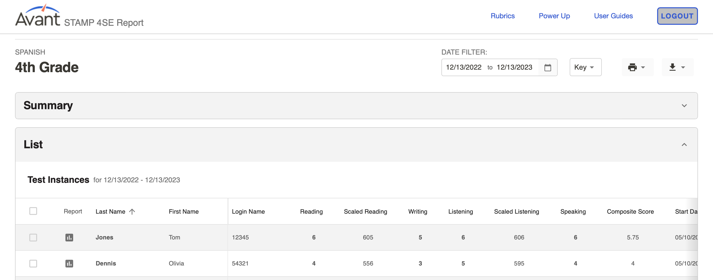Open the report icon for Jones
The height and width of the screenshot is (280, 713).
point(69,237)
